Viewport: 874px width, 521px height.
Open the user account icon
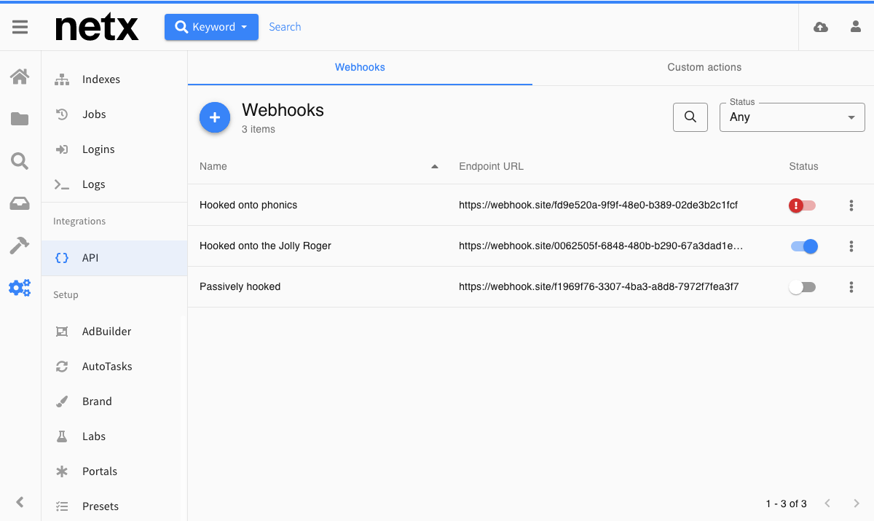click(x=856, y=27)
